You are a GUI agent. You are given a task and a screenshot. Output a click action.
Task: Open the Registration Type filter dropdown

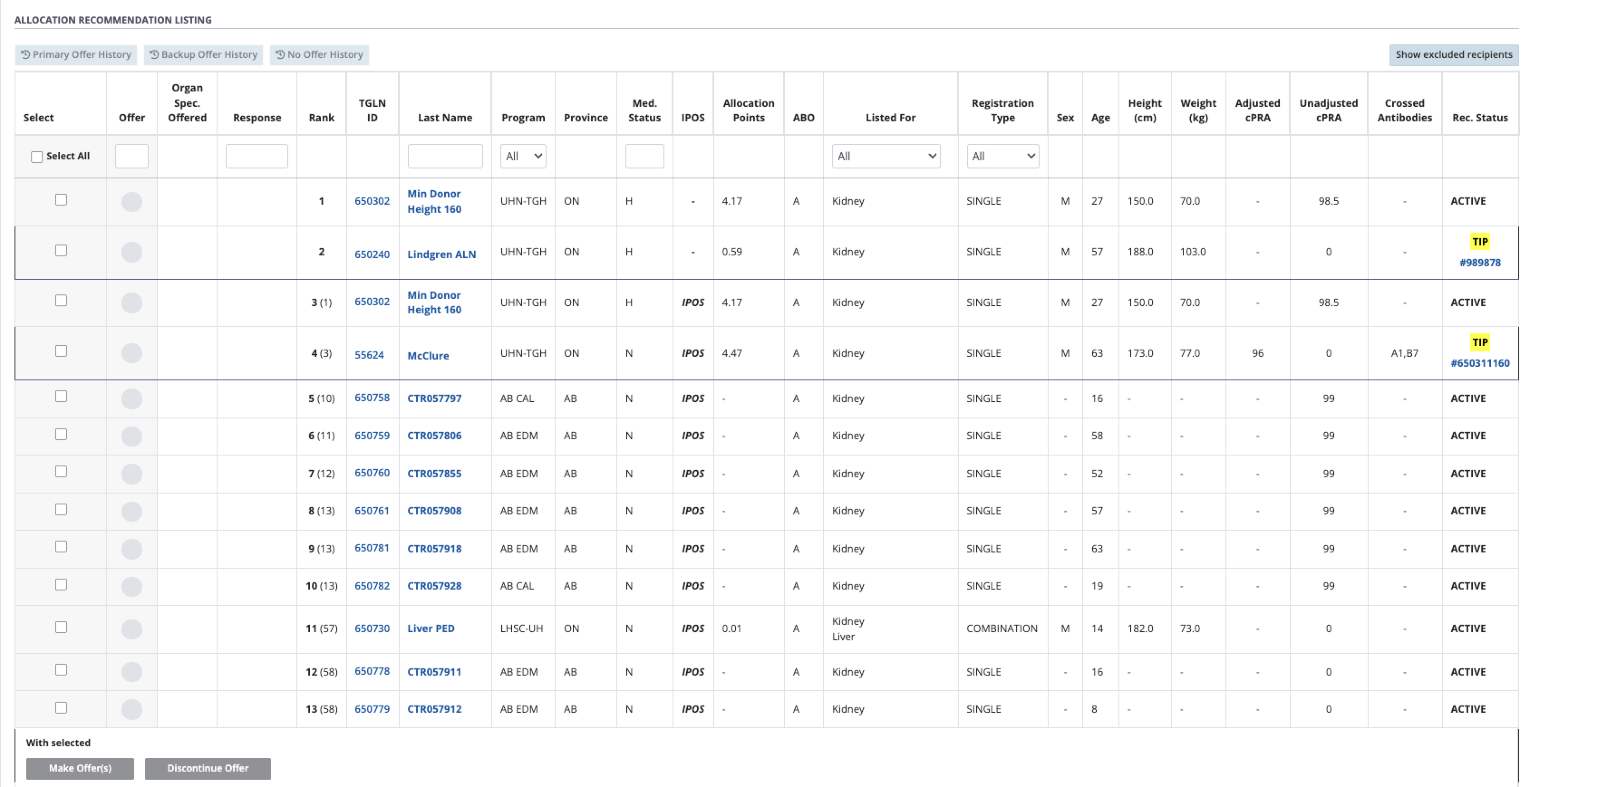pos(1002,156)
